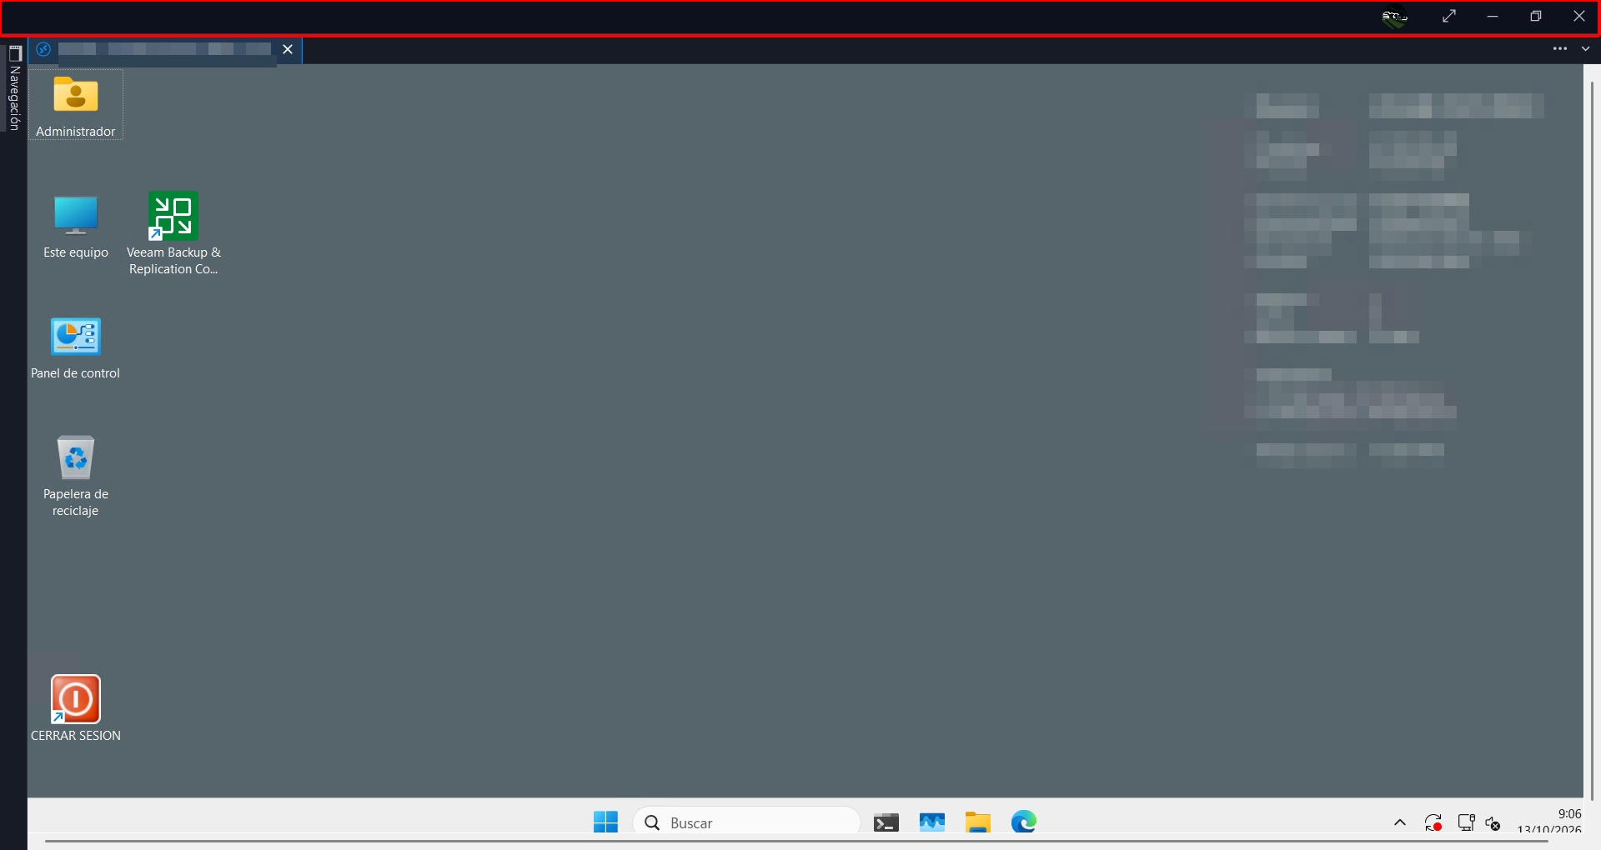Click the horizontal scrollbar at the bottom

coord(796,842)
